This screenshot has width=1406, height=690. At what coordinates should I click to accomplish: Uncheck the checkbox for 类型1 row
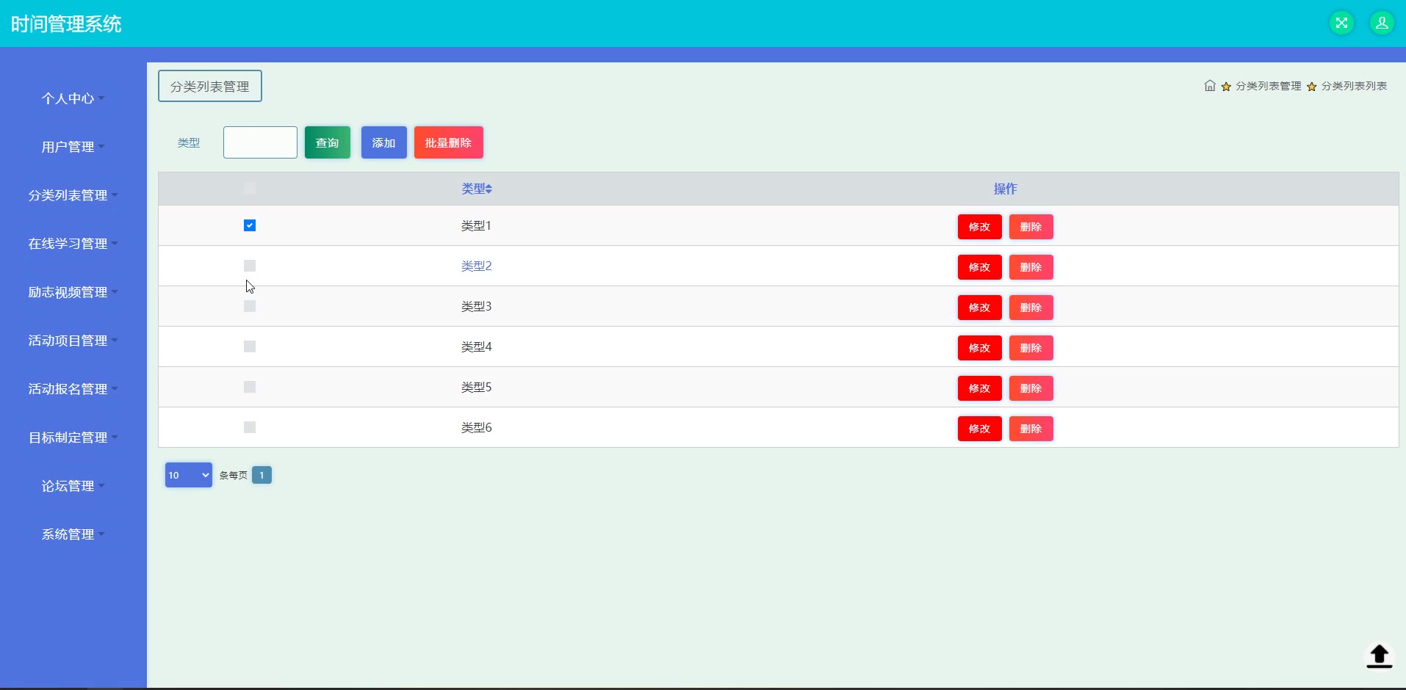250,225
